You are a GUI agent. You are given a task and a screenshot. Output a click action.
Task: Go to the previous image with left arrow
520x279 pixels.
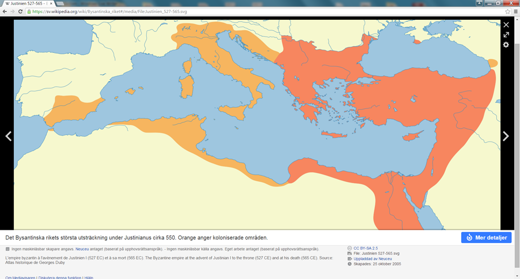point(8,136)
